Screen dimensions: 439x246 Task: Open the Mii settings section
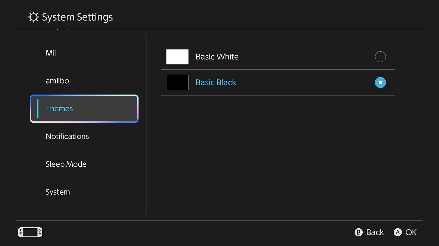[x=51, y=53]
